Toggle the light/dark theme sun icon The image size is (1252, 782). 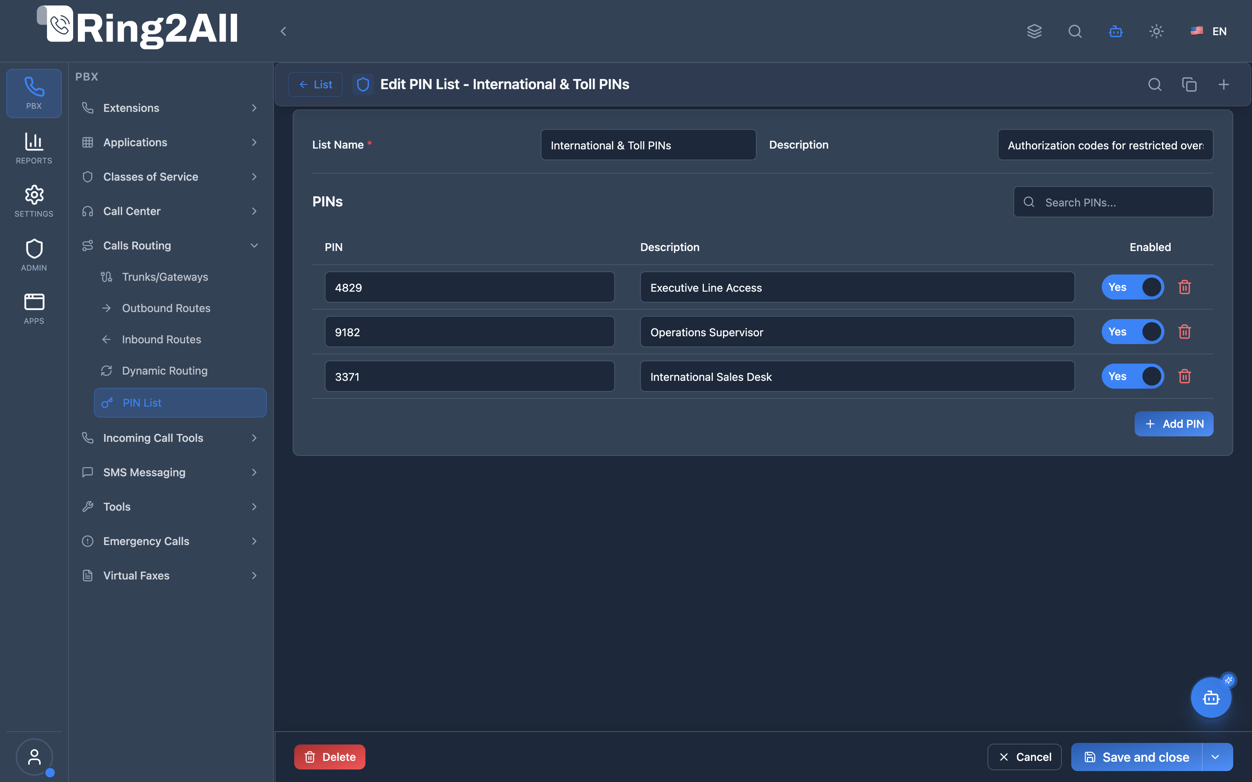pyautogui.click(x=1156, y=31)
